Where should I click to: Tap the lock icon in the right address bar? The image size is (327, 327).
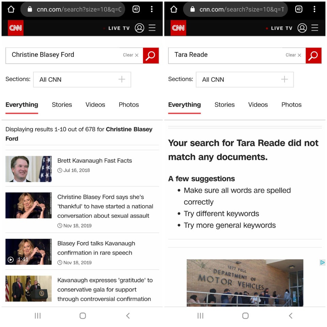(x=192, y=9)
